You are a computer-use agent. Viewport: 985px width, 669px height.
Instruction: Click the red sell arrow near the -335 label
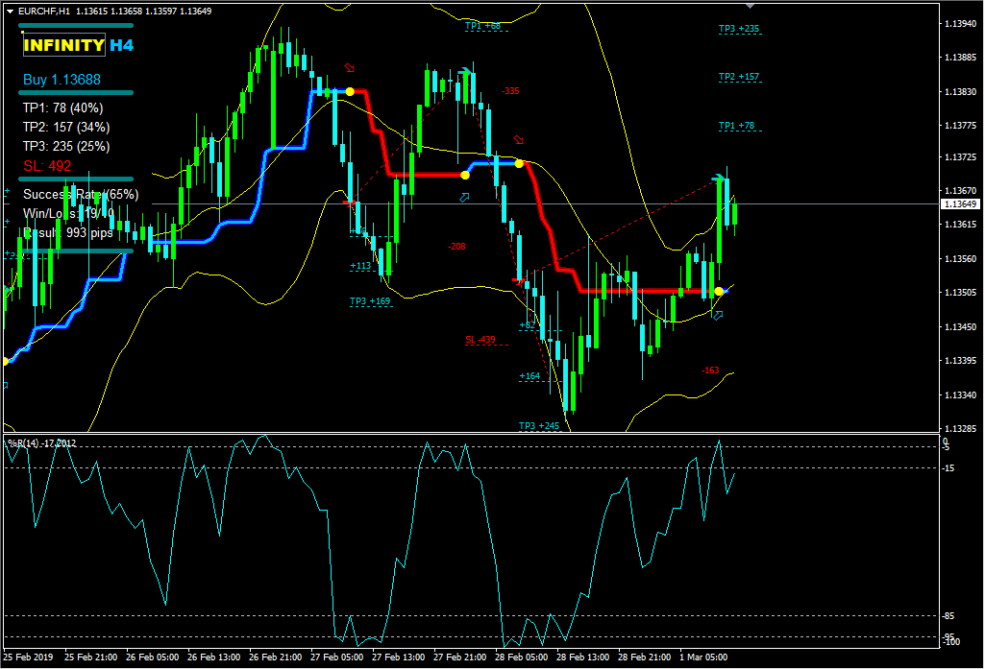point(518,139)
